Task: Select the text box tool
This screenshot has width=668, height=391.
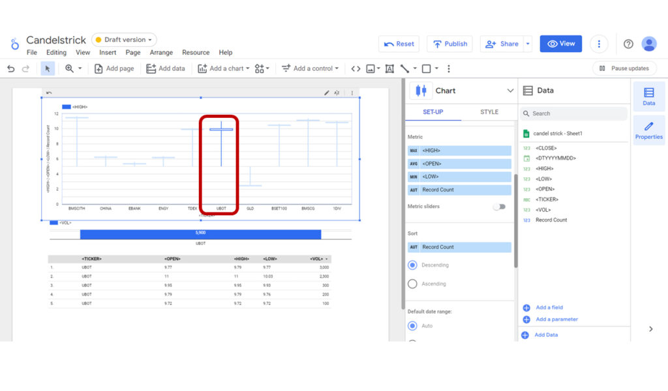Action: click(389, 68)
